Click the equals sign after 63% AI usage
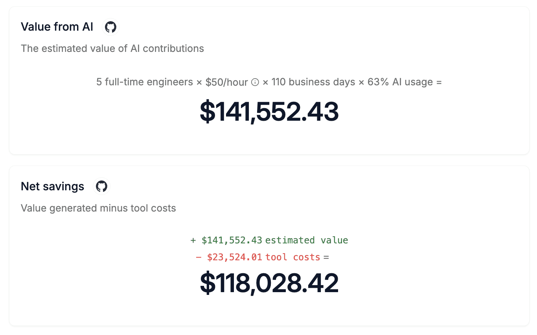 [439, 82]
